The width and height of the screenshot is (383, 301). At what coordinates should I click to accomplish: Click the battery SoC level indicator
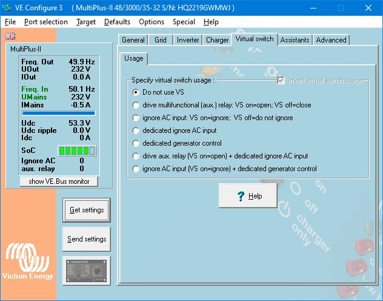[77, 150]
